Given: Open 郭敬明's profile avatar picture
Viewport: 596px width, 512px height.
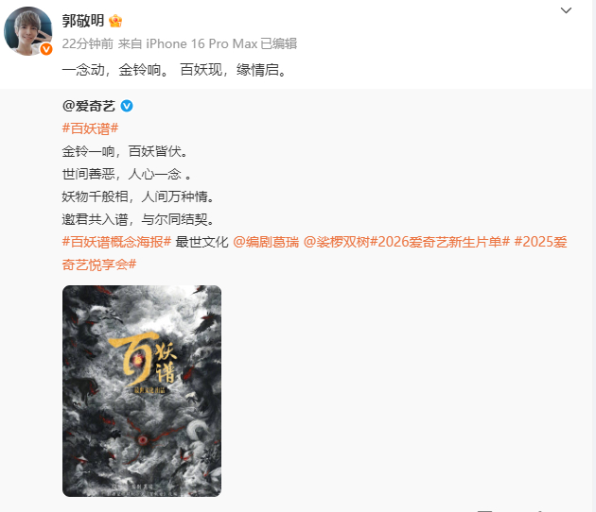Looking at the screenshot, I should pyautogui.click(x=27, y=31).
